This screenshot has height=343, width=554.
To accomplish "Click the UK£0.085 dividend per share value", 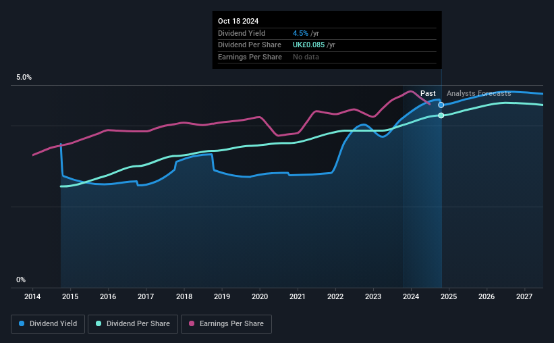I will click(308, 45).
